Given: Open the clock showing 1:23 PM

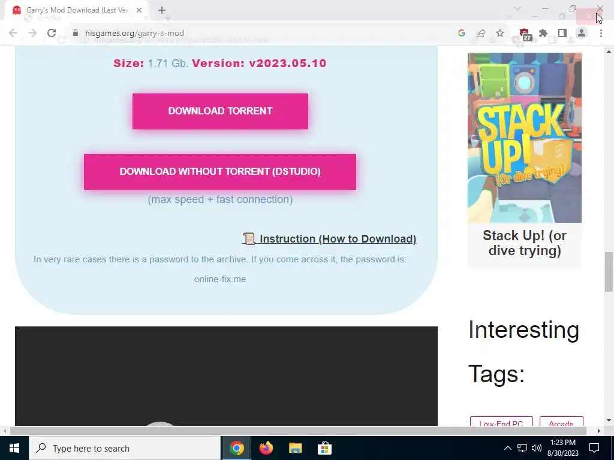Looking at the screenshot, I should pos(562,448).
